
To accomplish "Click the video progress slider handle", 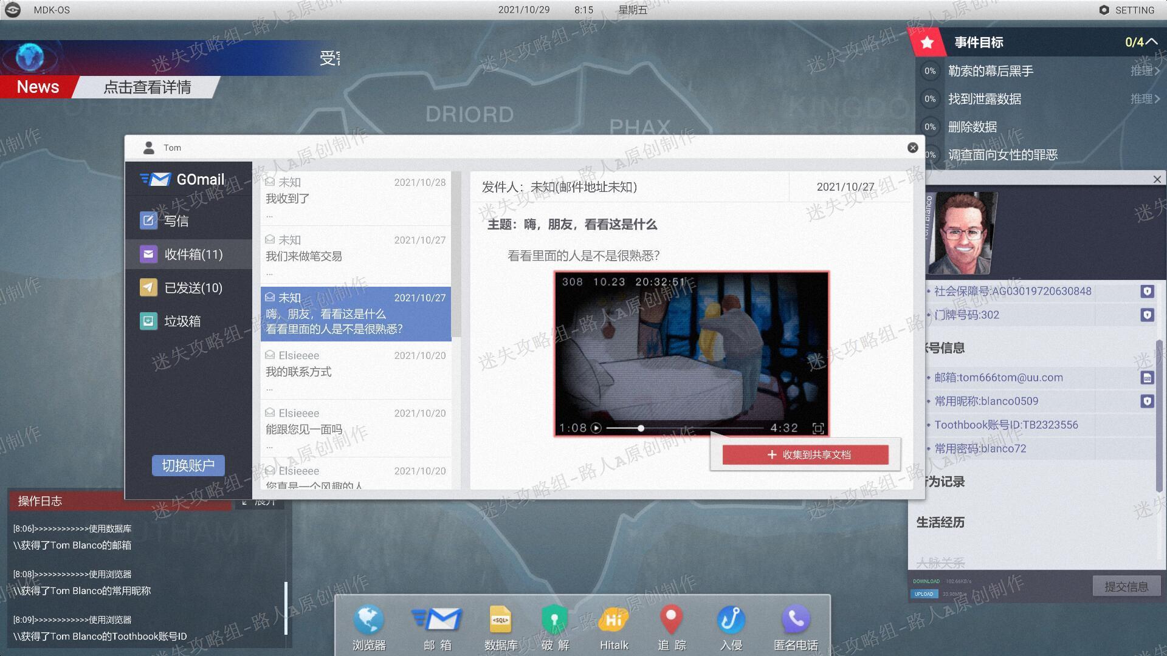I will [x=641, y=428].
